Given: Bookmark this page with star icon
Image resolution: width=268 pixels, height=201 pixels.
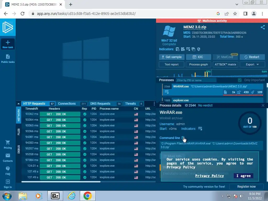Looking at the screenshot, I should point(235,14).
